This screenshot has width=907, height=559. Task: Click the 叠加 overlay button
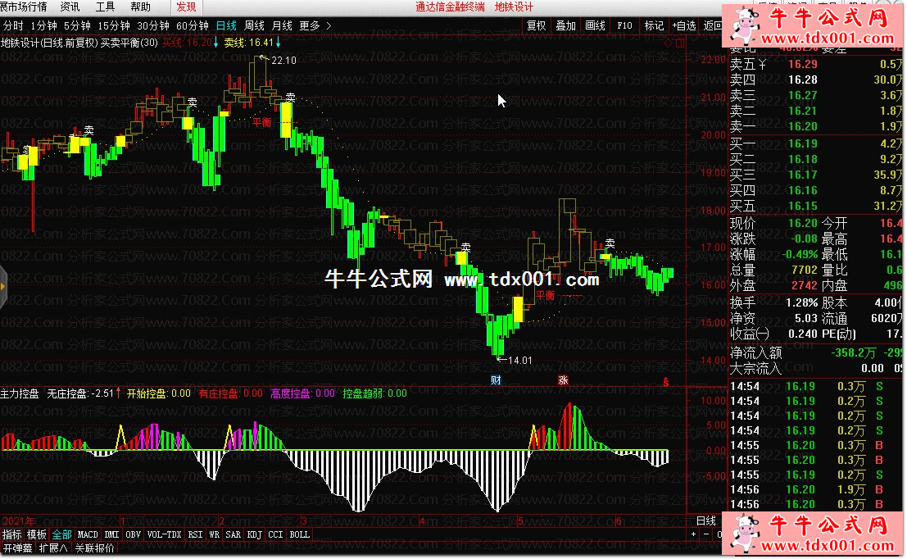coord(565,25)
